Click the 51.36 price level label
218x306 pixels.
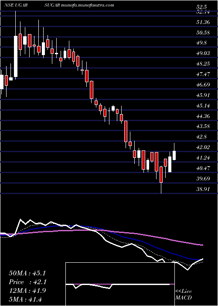203,22
